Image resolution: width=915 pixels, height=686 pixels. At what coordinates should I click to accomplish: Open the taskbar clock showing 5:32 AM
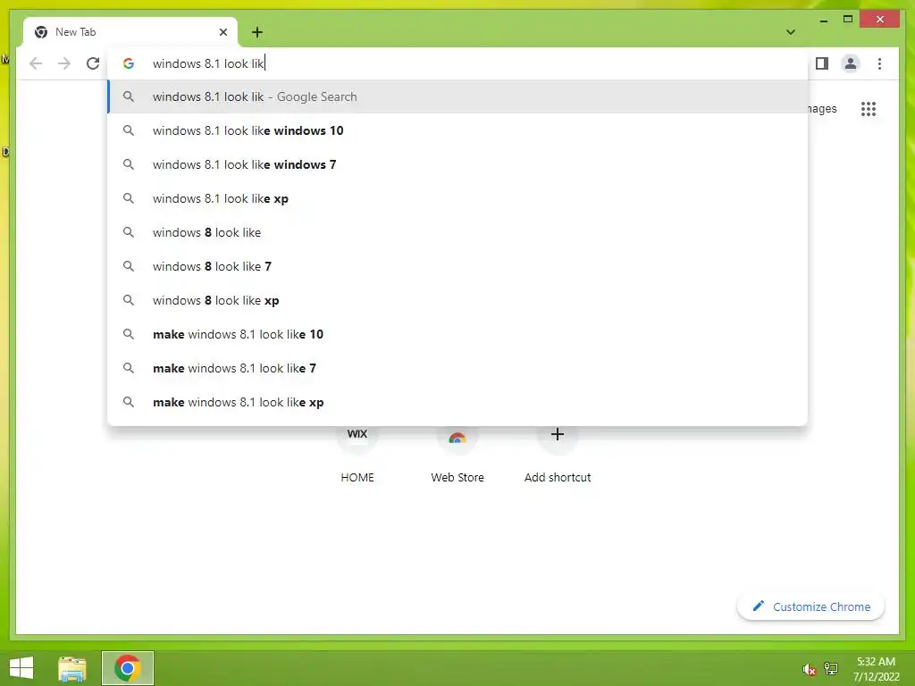click(876, 669)
